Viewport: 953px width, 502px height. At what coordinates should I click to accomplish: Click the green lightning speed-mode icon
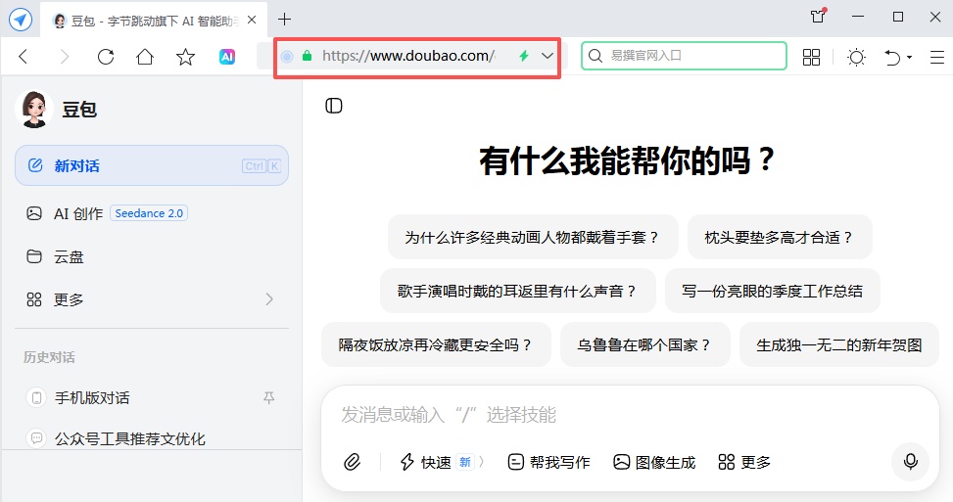tap(523, 56)
